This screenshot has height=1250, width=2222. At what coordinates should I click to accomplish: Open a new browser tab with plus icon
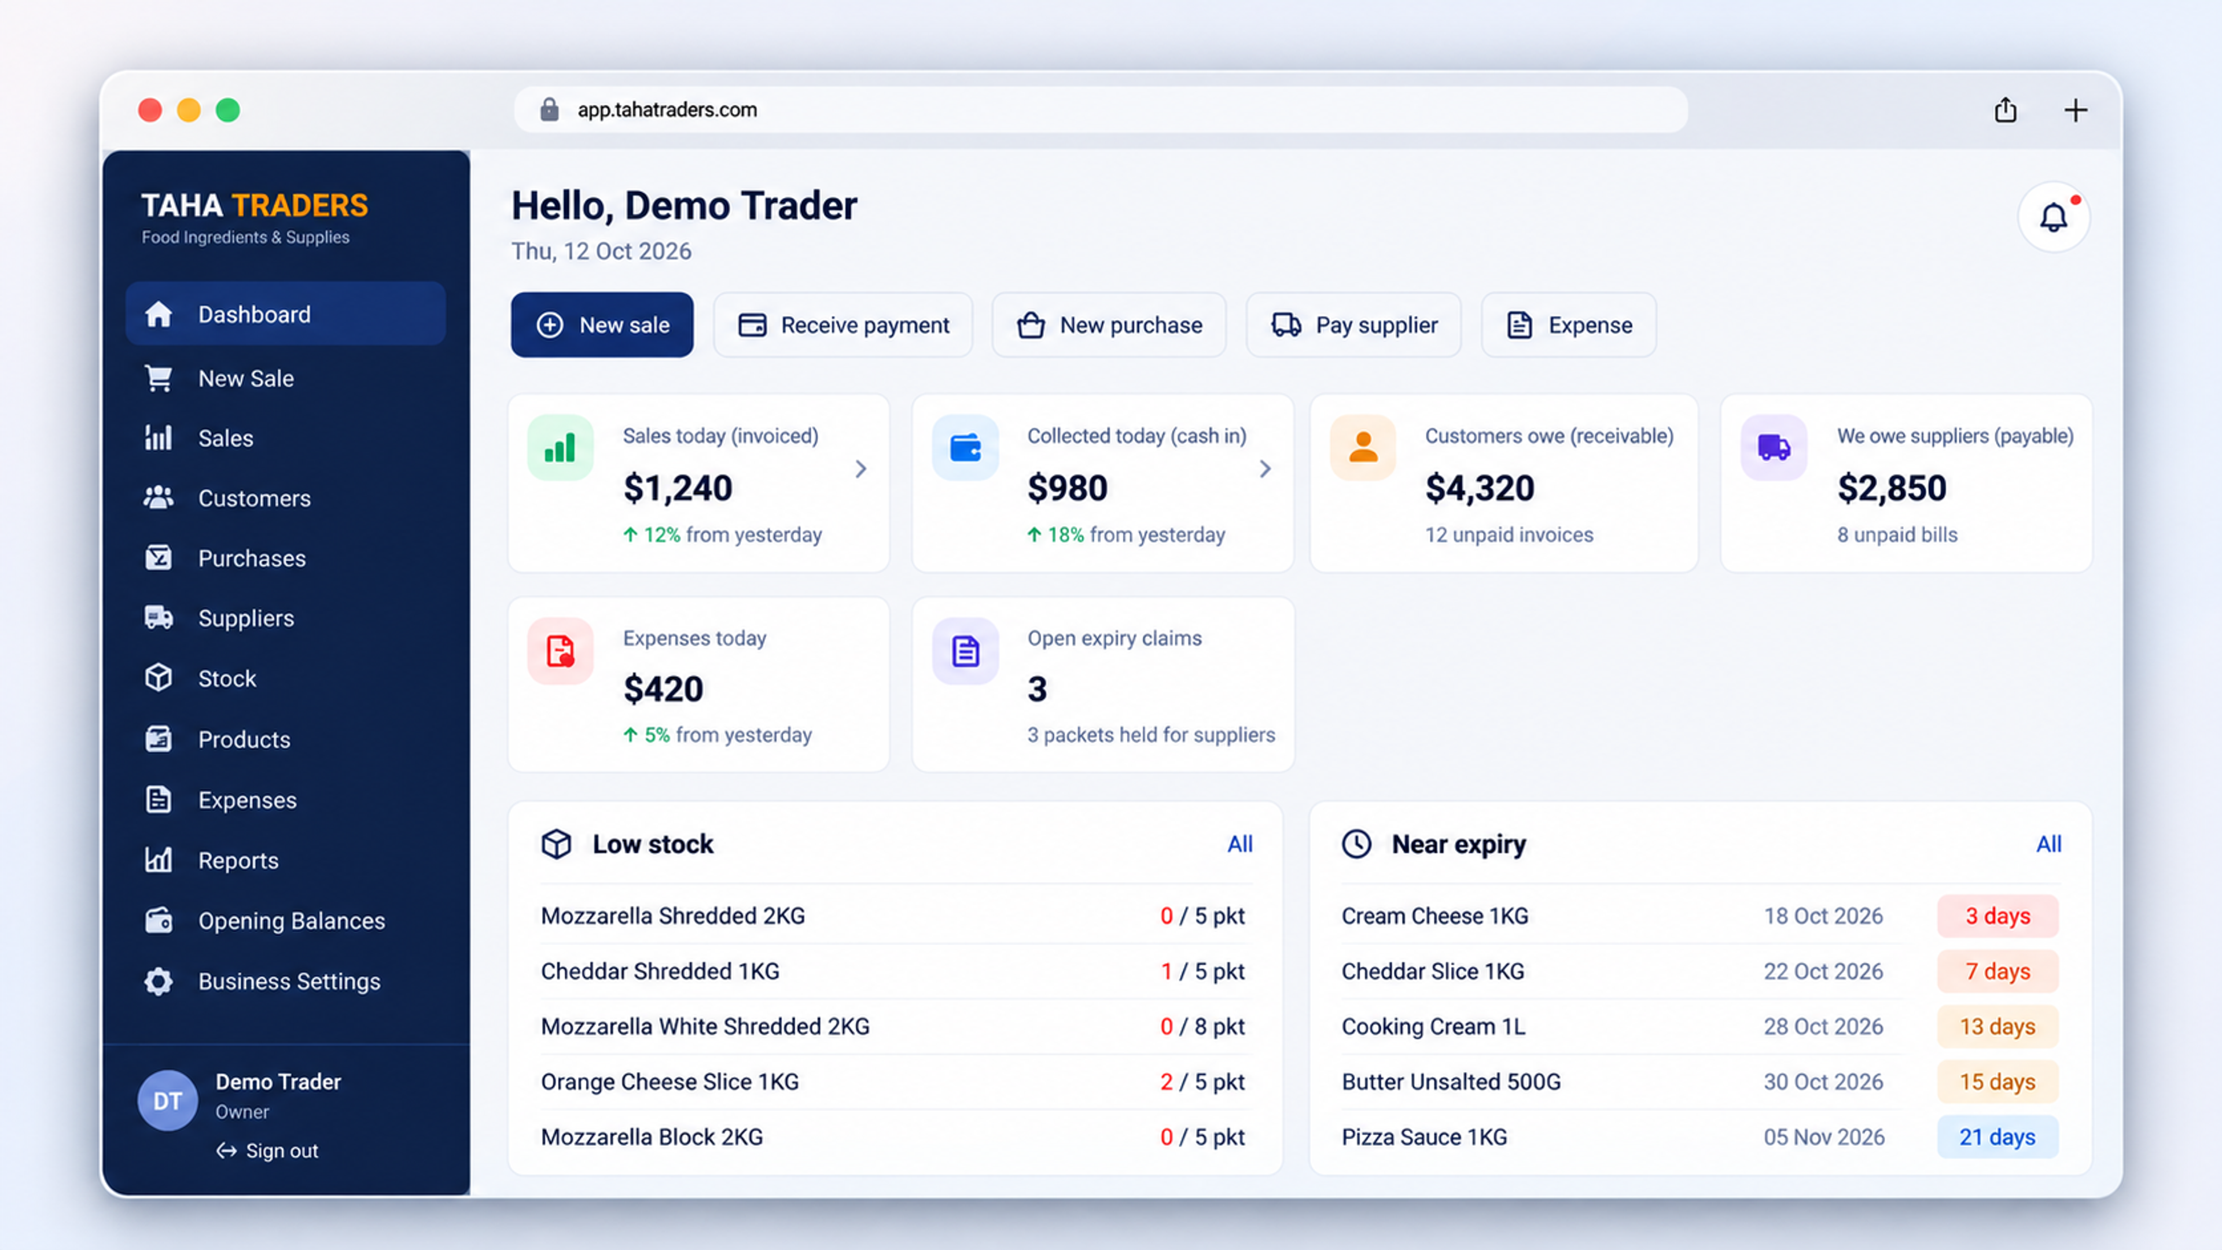(x=2076, y=109)
